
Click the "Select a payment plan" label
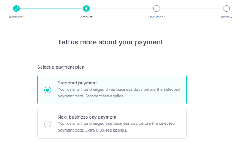pos(61,67)
